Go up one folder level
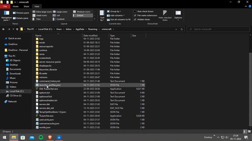 [x=17, y=29]
